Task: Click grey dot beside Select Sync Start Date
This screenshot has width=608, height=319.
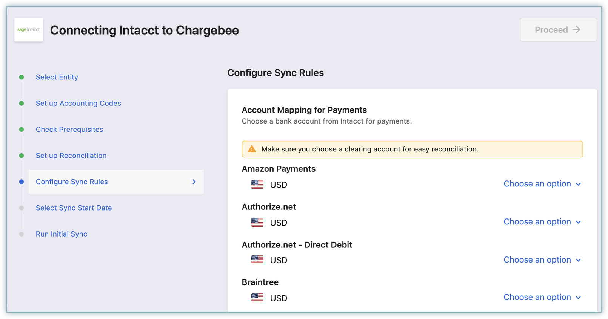Action: point(22,208)
